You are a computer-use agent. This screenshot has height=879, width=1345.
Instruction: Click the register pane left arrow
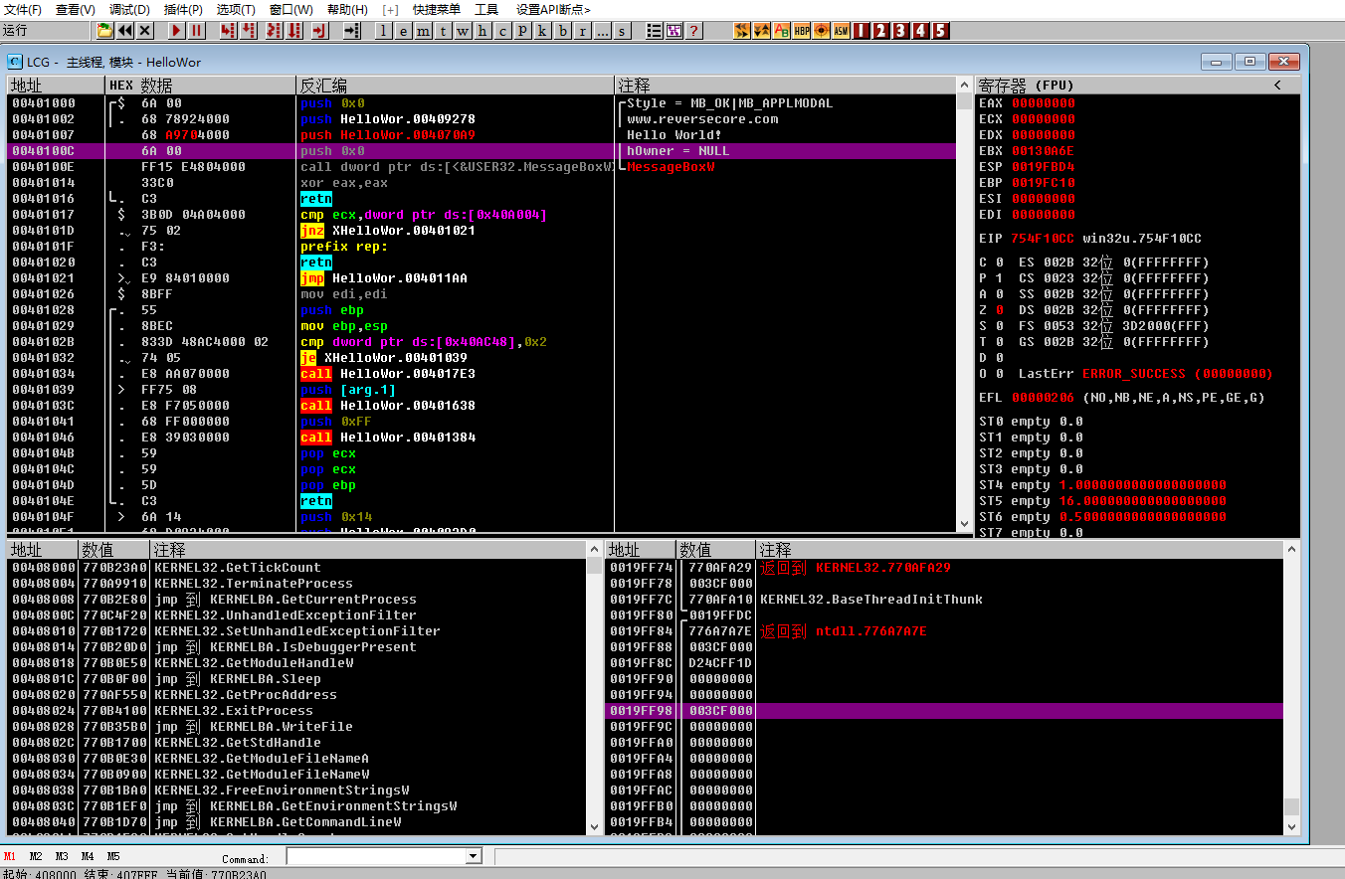pyautogui.click(x=1278, y=86)
